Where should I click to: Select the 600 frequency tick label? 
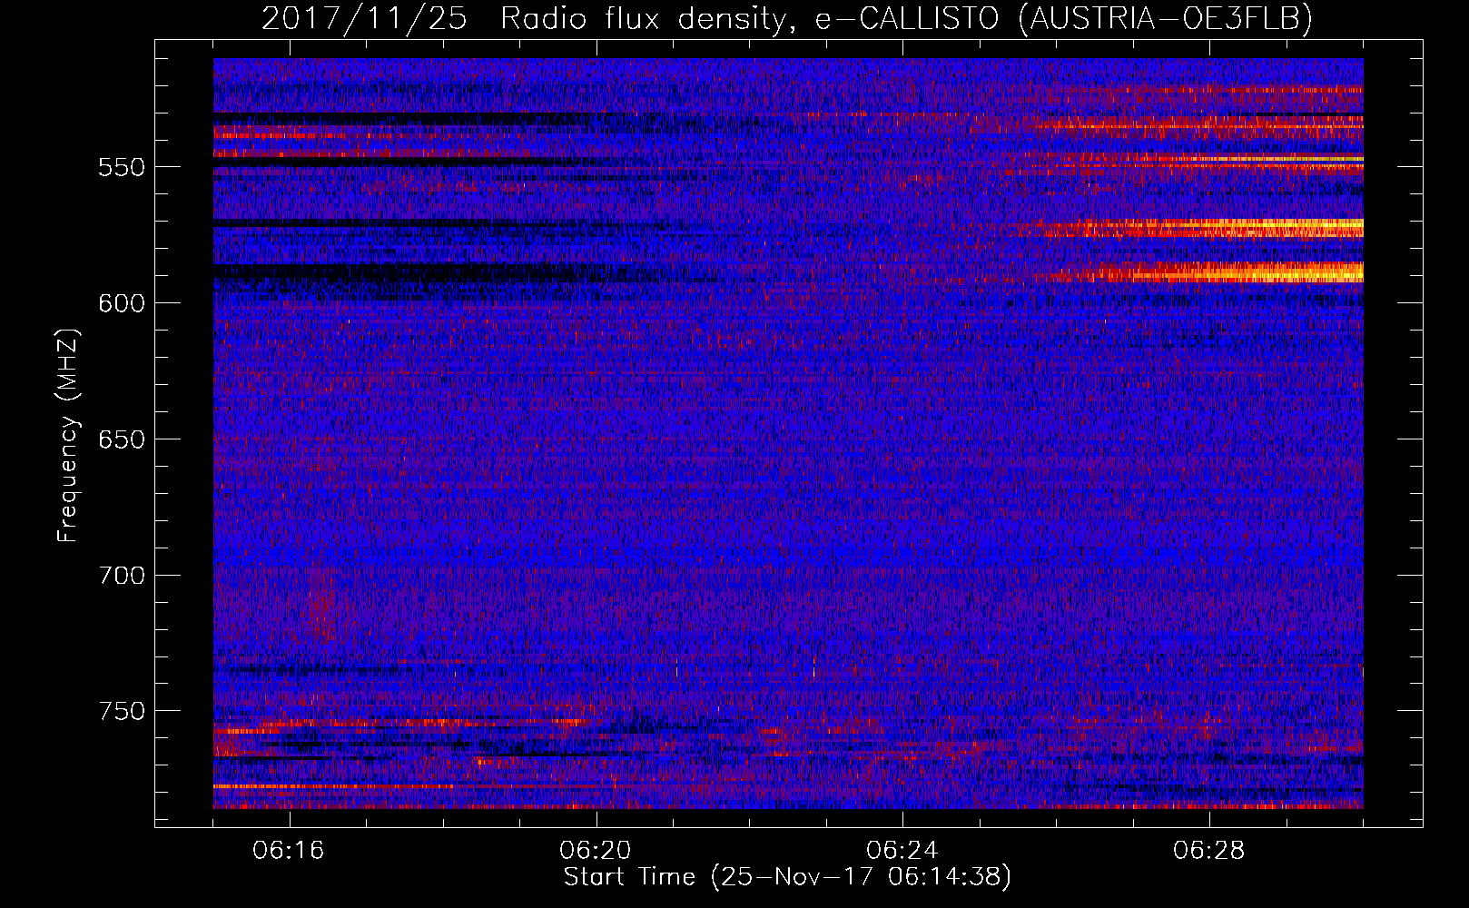[121, 304]
